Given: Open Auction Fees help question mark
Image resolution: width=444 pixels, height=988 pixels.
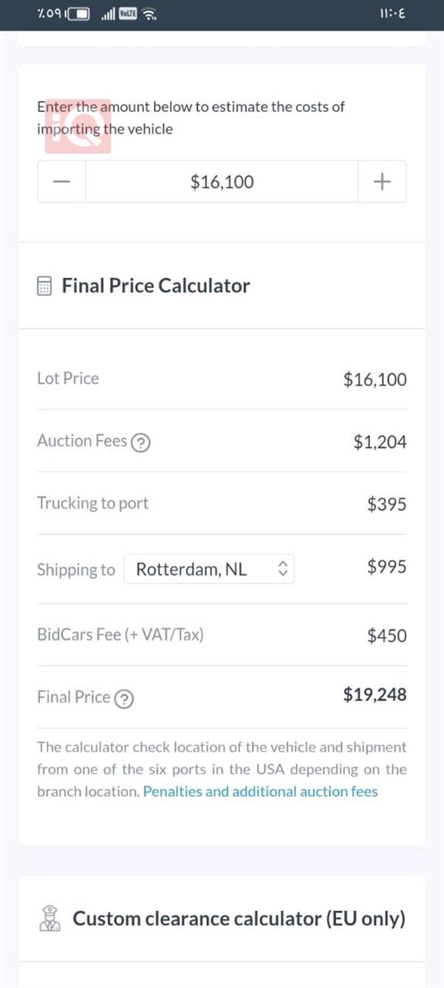Looking at the screenshot, I should coord(141,442).
